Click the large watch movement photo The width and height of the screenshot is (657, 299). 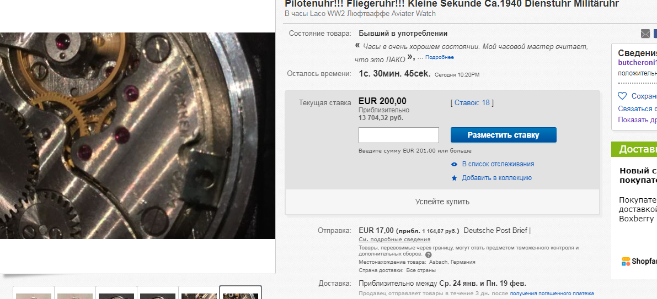click(137, 135)
